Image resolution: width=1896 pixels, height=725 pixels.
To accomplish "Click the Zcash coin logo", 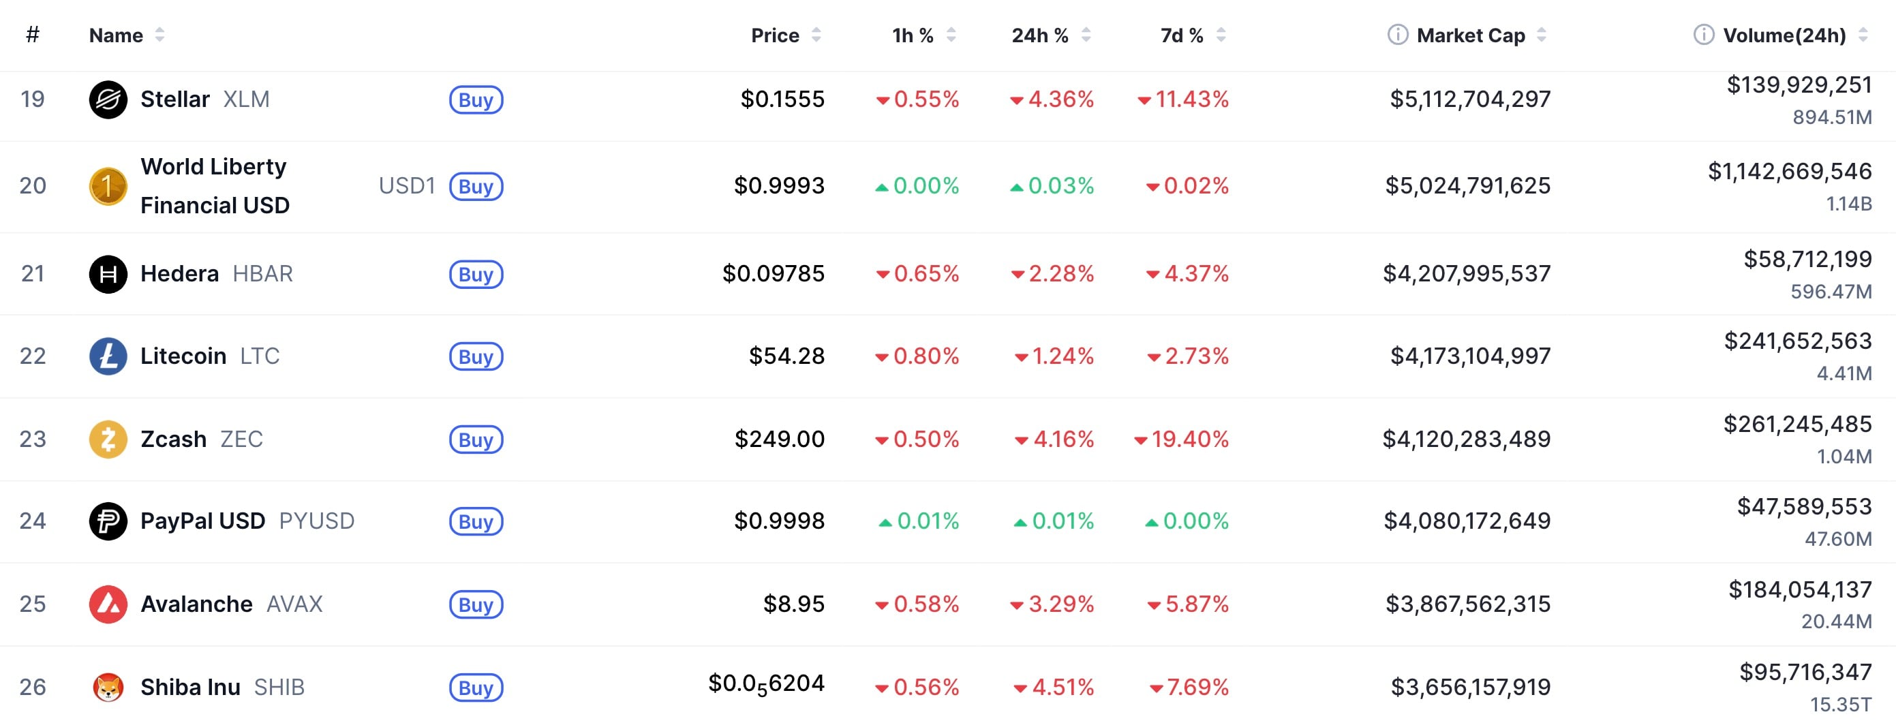I will 109,439.
